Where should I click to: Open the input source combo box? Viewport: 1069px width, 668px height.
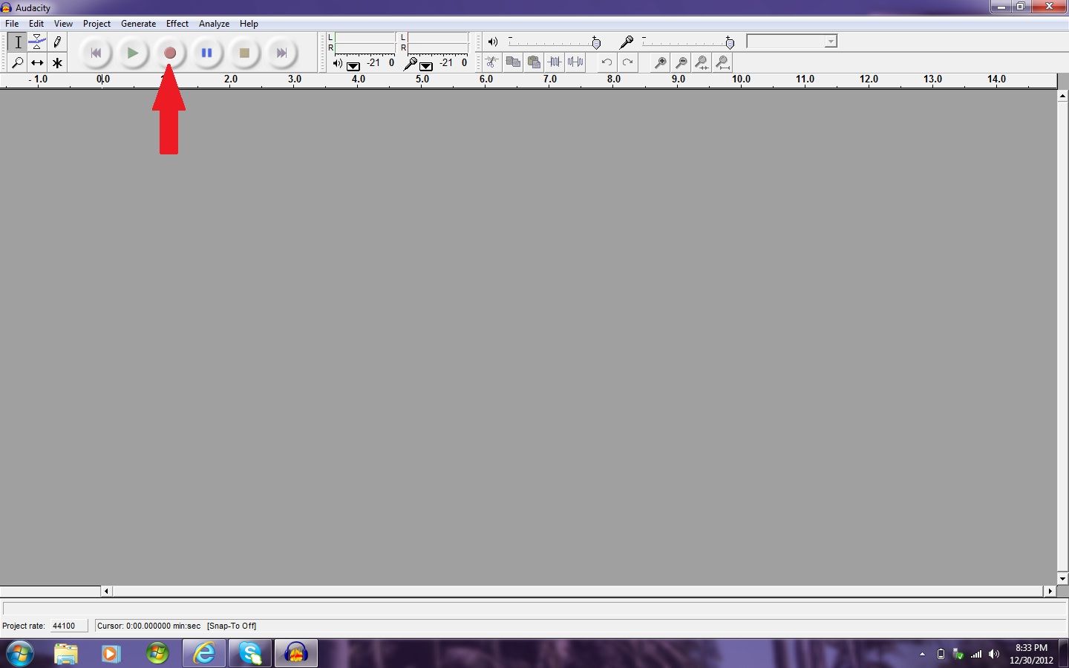coord(791,41)
